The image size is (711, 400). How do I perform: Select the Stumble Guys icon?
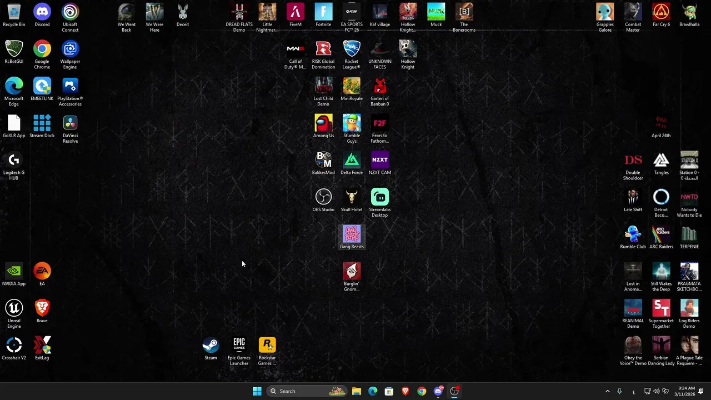[x=352, y=129]
